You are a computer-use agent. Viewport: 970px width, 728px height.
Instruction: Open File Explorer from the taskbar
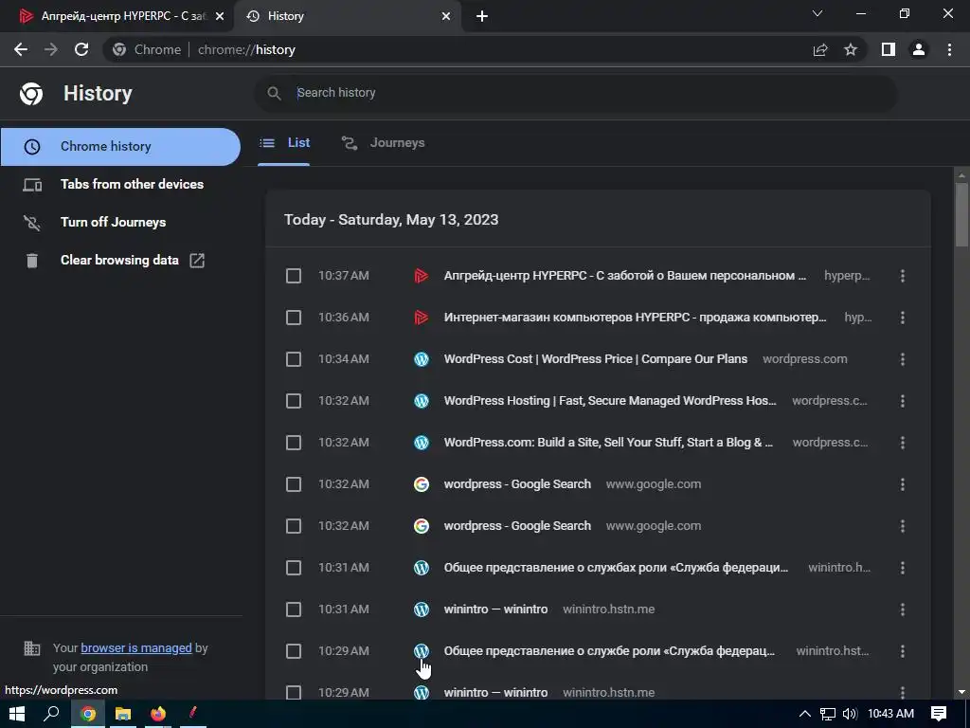(122, 714)
